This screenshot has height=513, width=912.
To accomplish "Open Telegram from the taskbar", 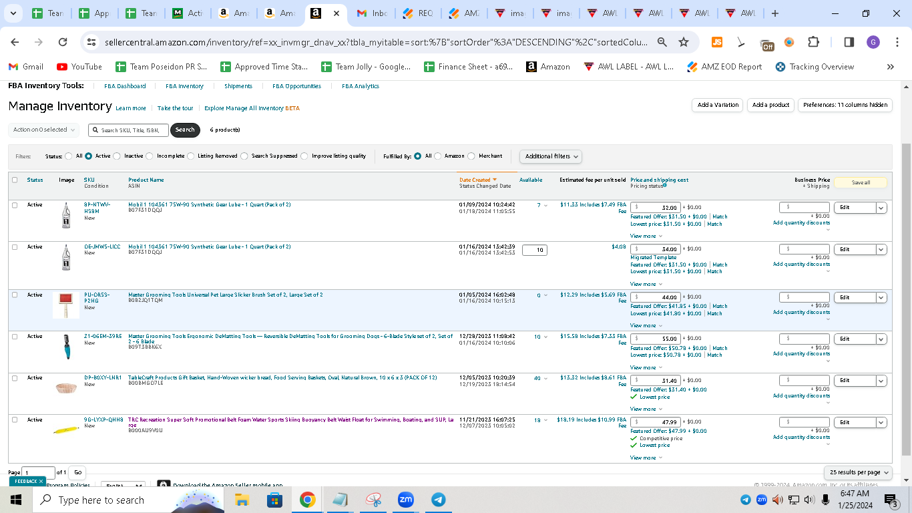I will (438, 500).
